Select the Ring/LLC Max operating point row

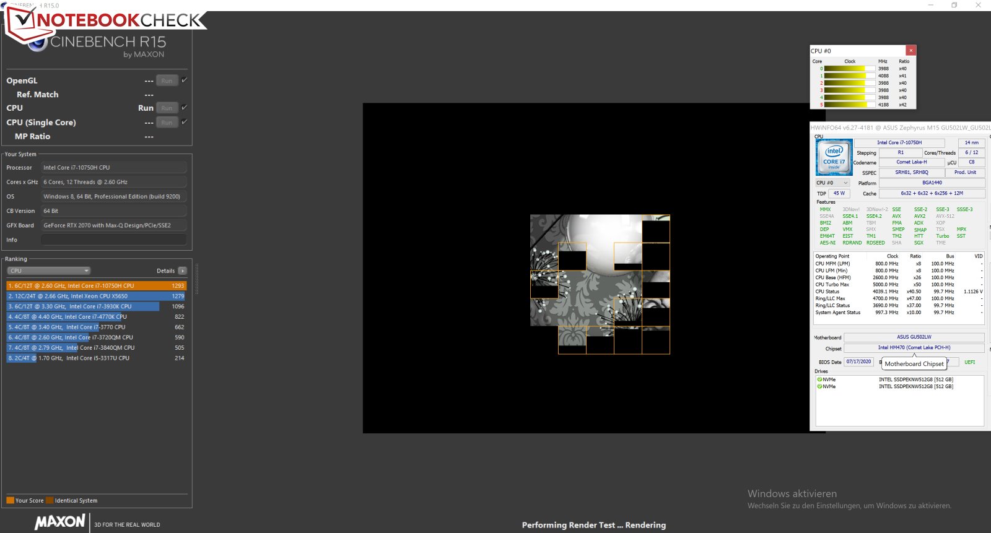pyautogui.click(x=899, y=298)
